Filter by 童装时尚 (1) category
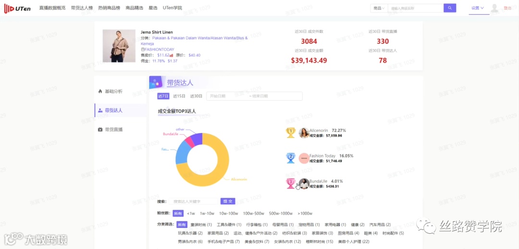 201,225
